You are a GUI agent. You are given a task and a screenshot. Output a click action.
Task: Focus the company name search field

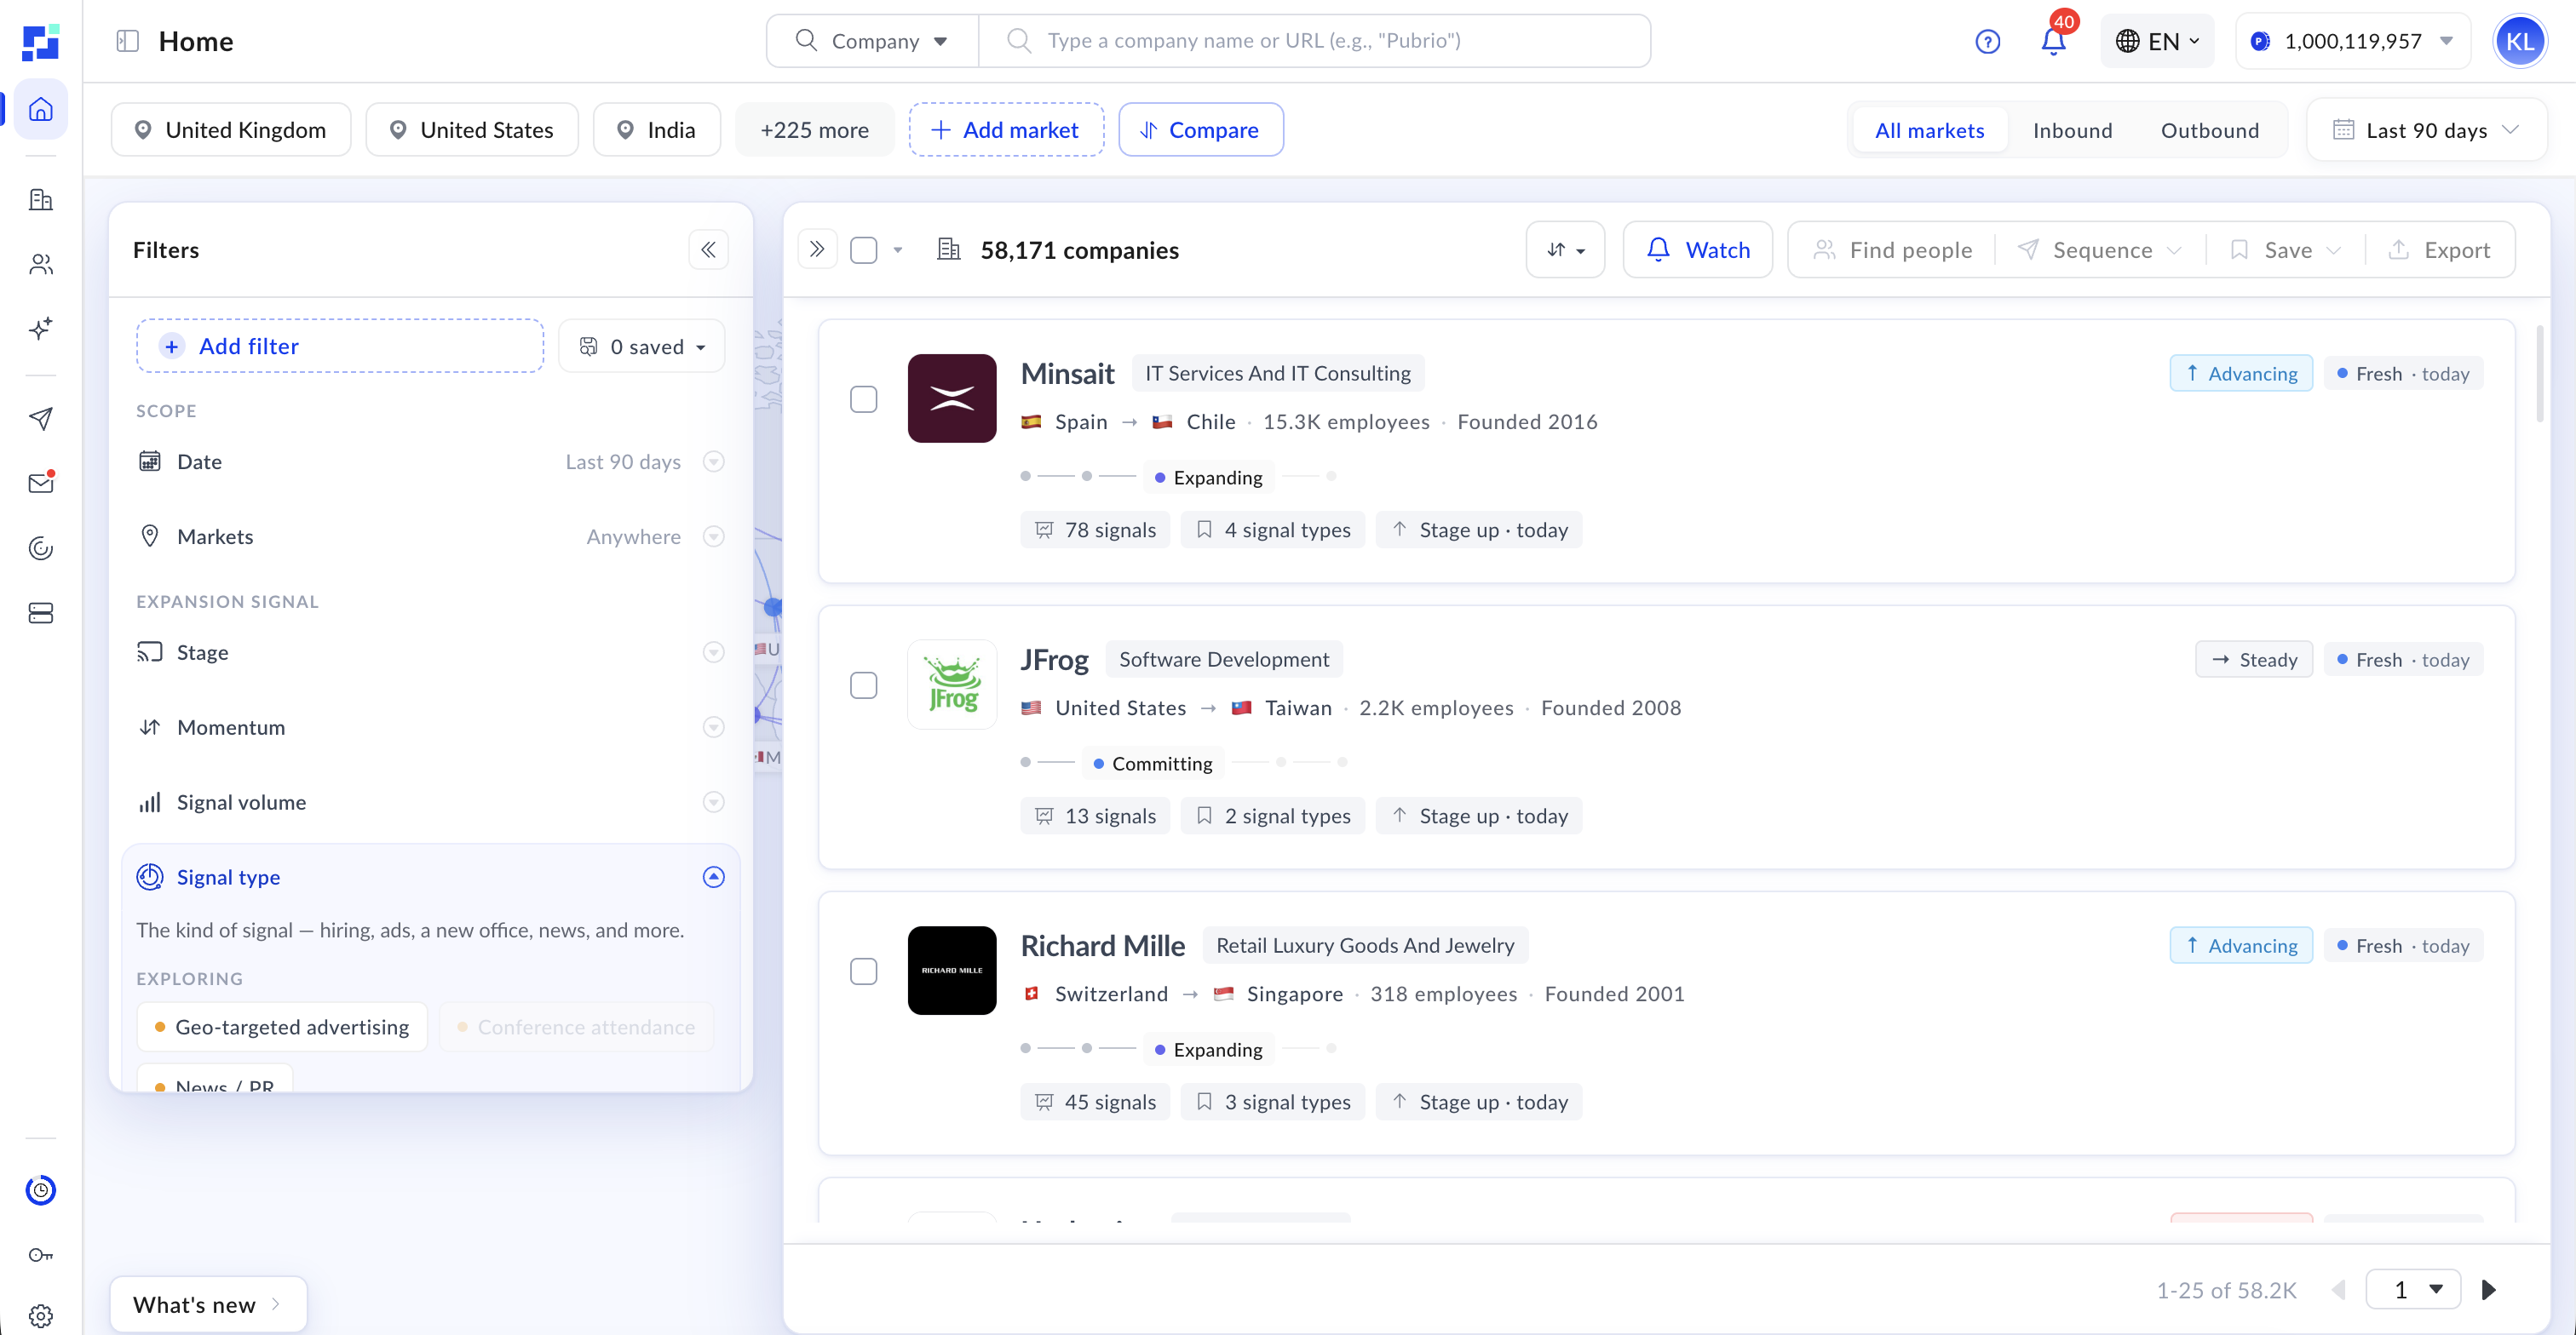1314,41
